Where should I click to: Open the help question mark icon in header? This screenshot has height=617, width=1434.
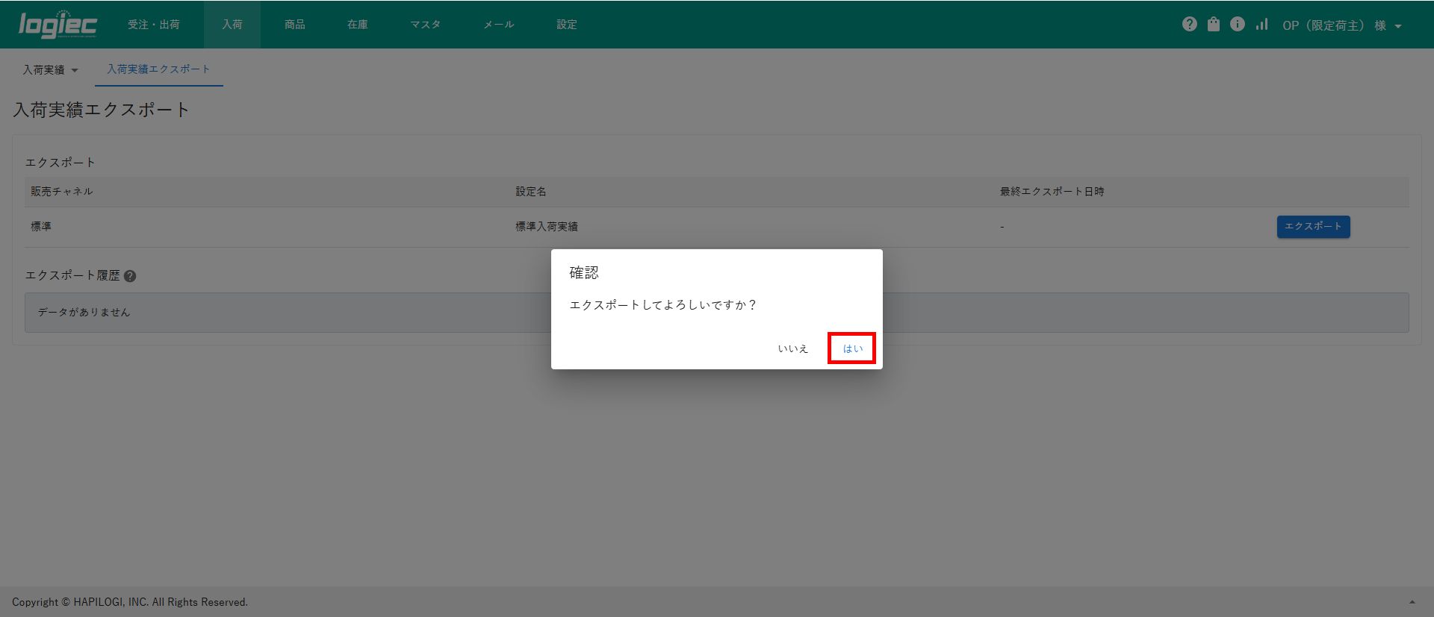[x=1190, y=25]
